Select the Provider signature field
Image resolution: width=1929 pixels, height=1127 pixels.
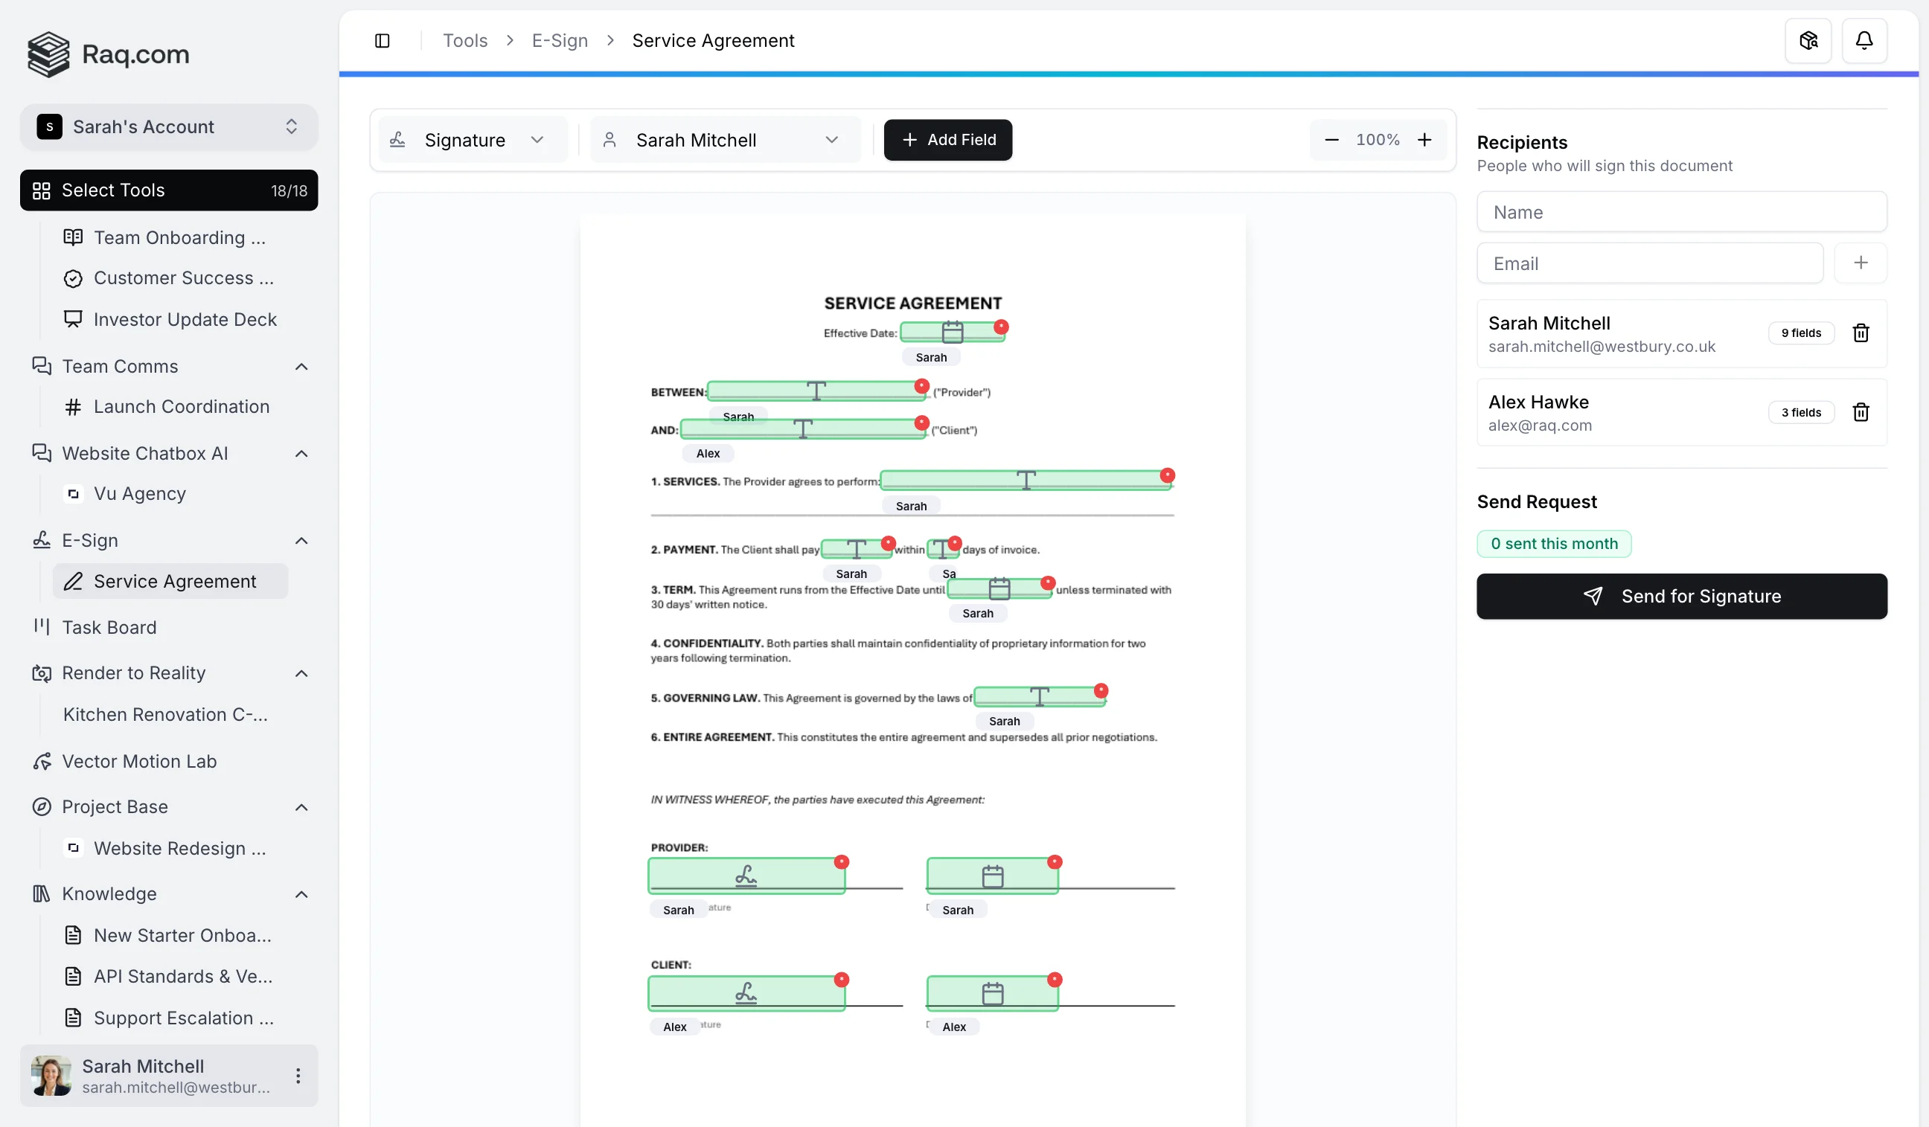click(x=746, y=876)
